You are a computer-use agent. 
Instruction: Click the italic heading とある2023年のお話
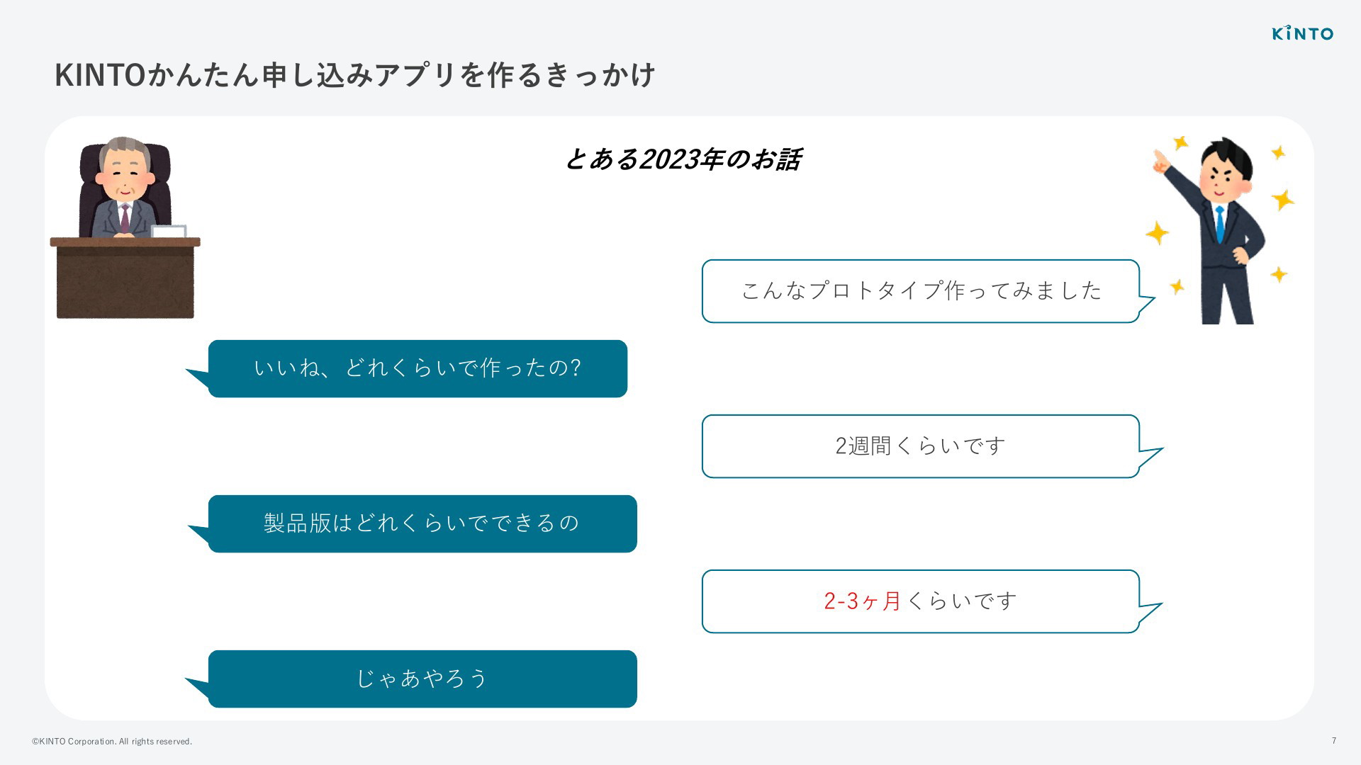683,159
